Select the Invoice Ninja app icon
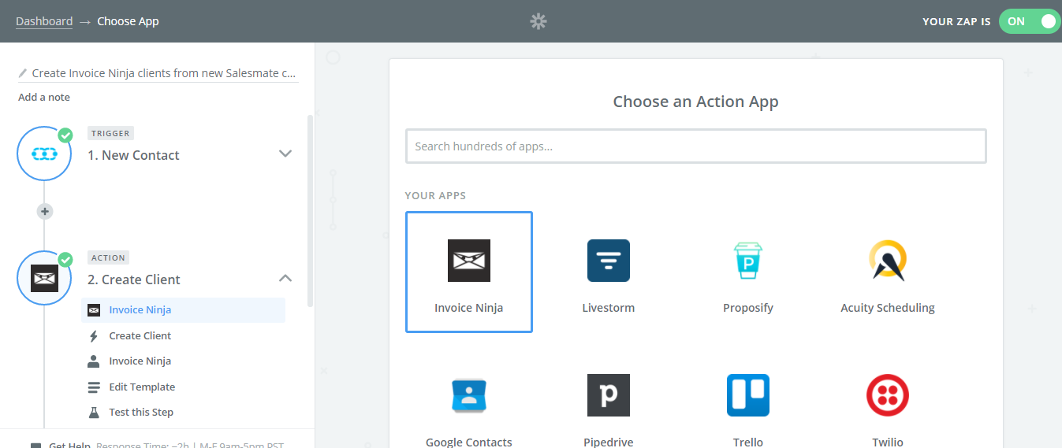Image resolution: width=1062 pixels, height=448 pixels. [469, 261]
